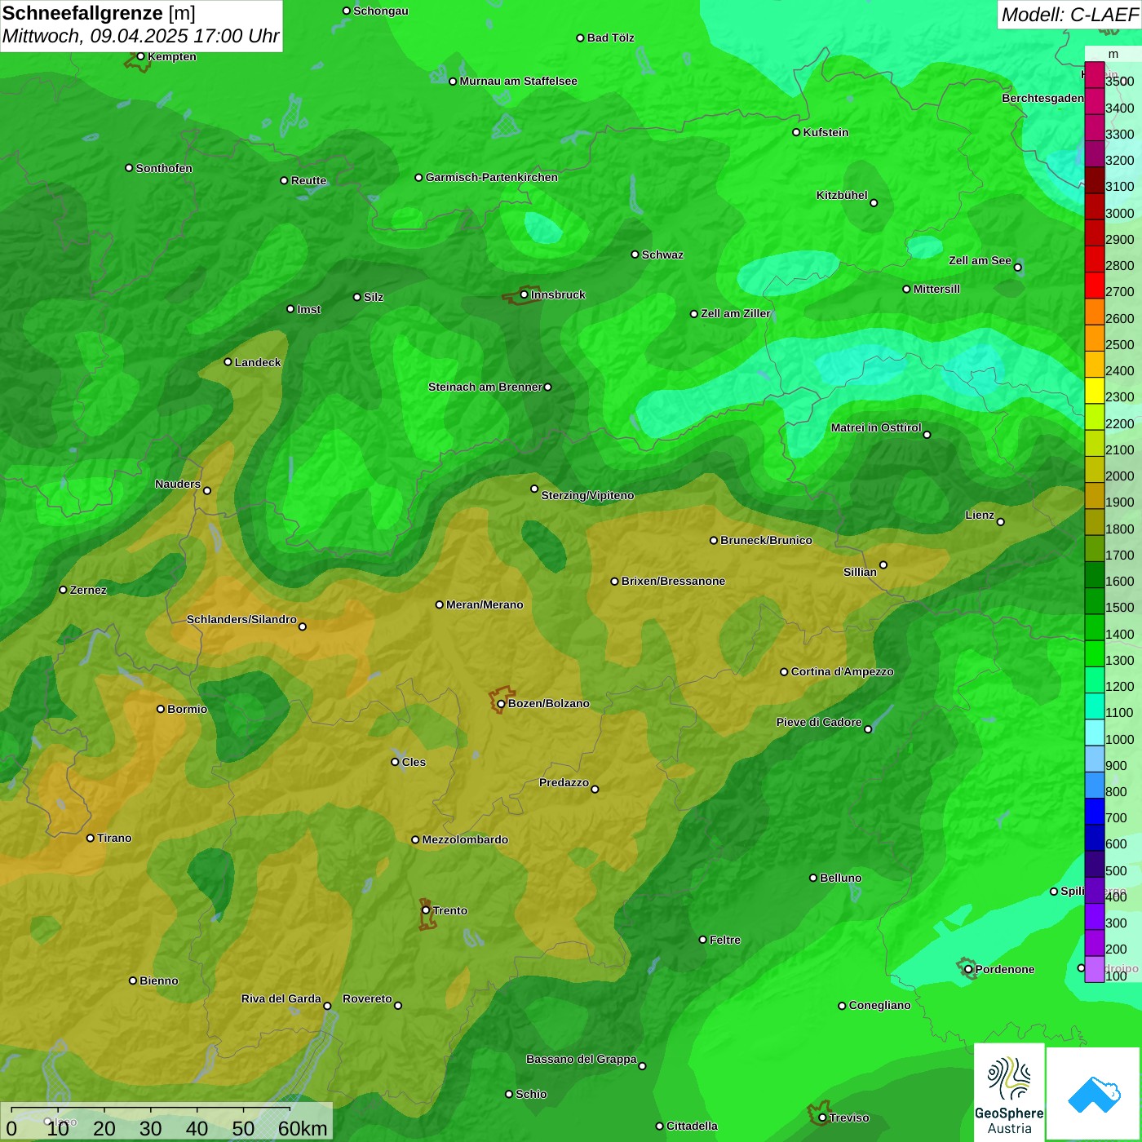Click the 'Feltre' label
Image resolution: width=1142 pixels, height=1142 pixels.
[x=725, y=940]
